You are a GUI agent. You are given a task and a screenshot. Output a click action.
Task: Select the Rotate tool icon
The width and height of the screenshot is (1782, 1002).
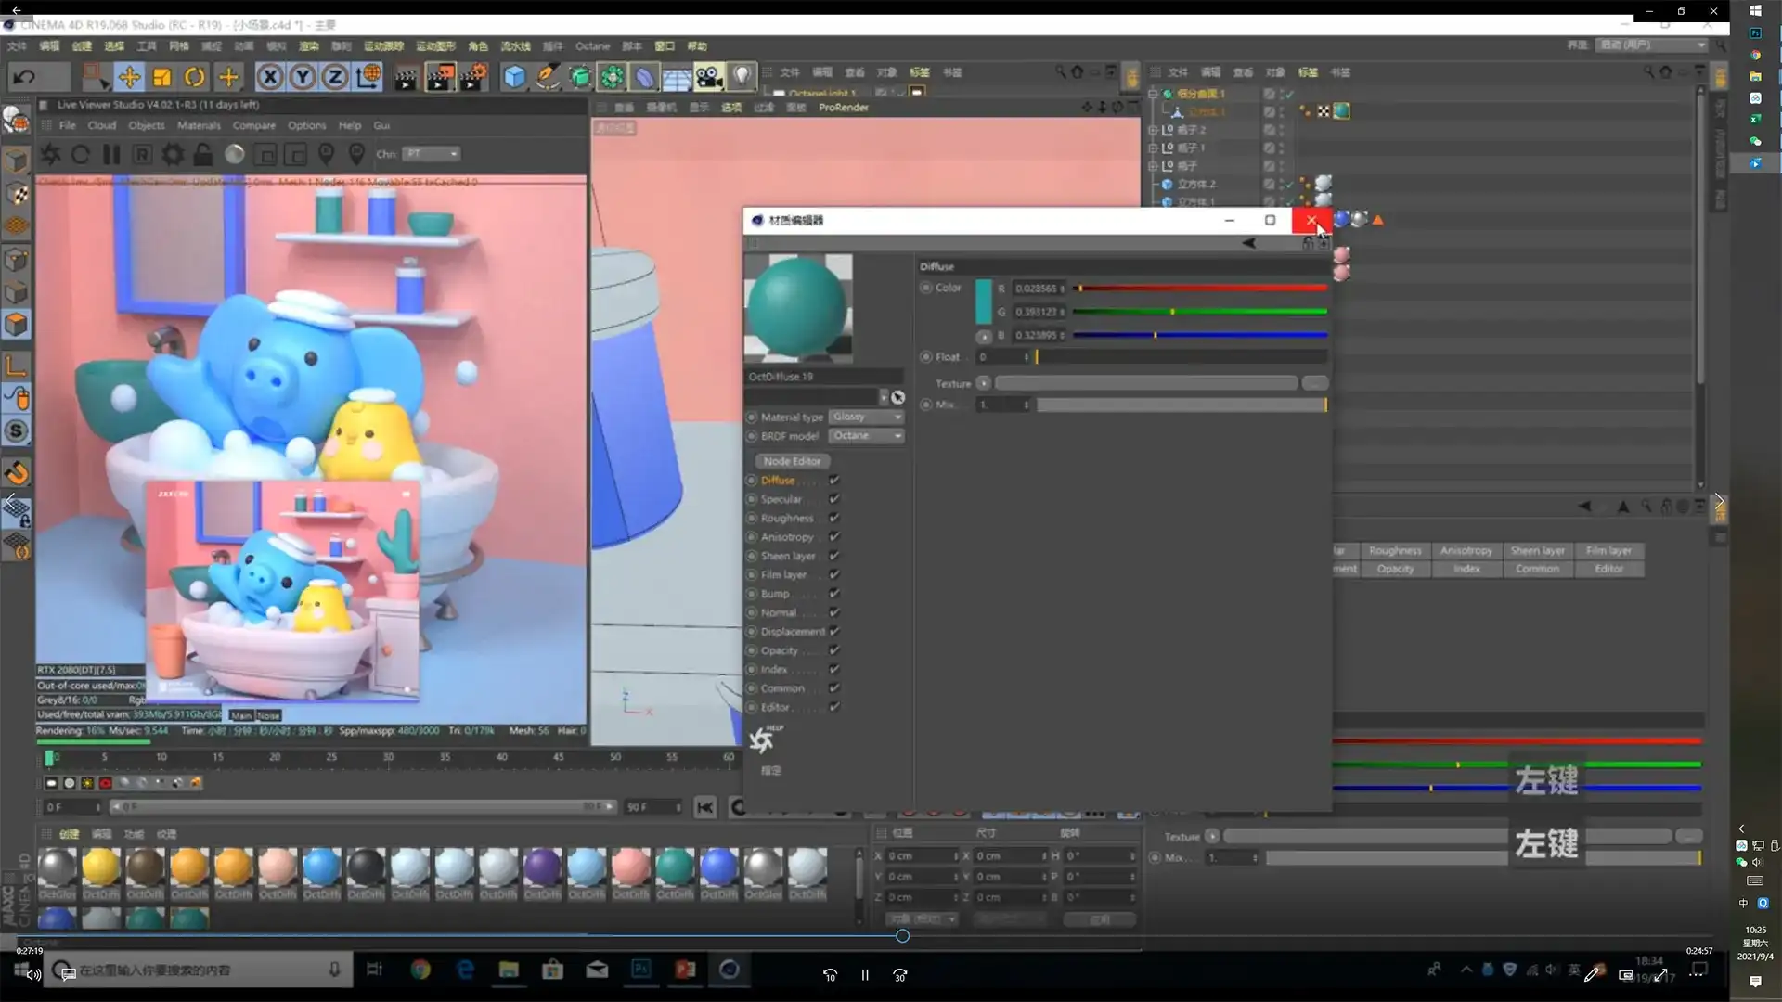coord(195,77)
